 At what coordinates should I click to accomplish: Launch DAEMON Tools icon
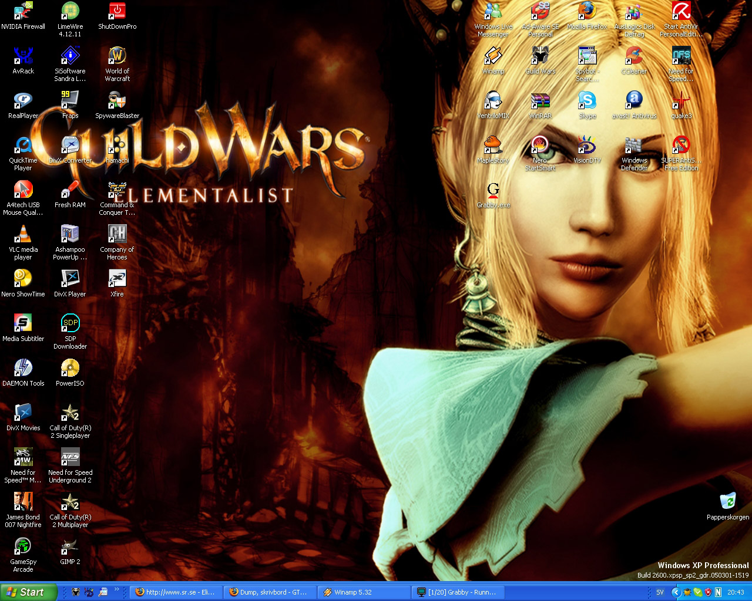(23, 373)
